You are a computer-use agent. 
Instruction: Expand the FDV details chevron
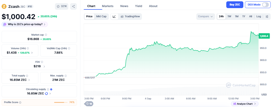pyautogui.click(x=44, y=66)
